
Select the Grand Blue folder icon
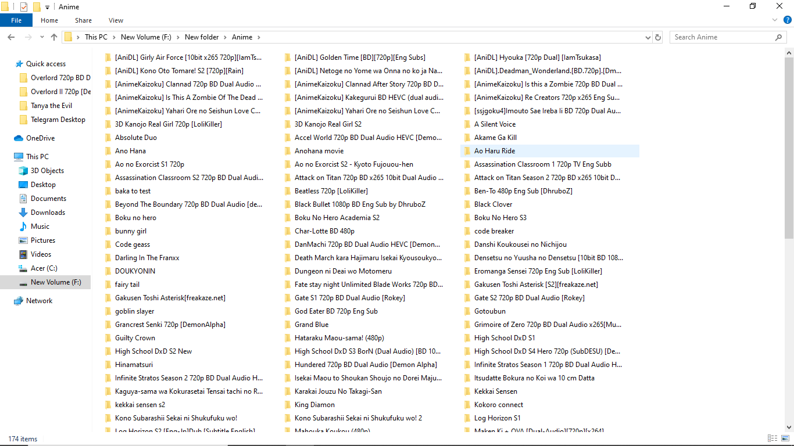[288, 325]
